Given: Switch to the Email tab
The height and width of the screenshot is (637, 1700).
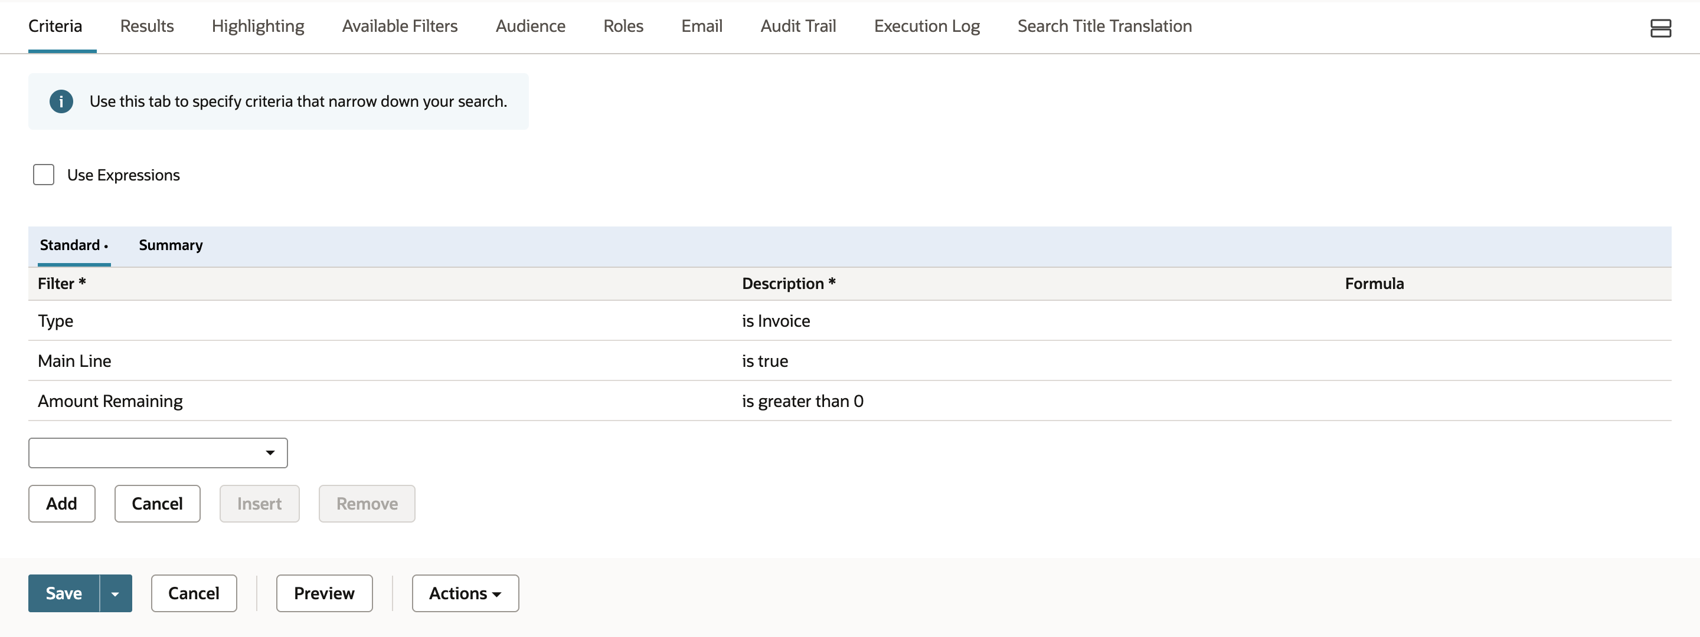Looking at the screenshot, I should coord(701,27).
